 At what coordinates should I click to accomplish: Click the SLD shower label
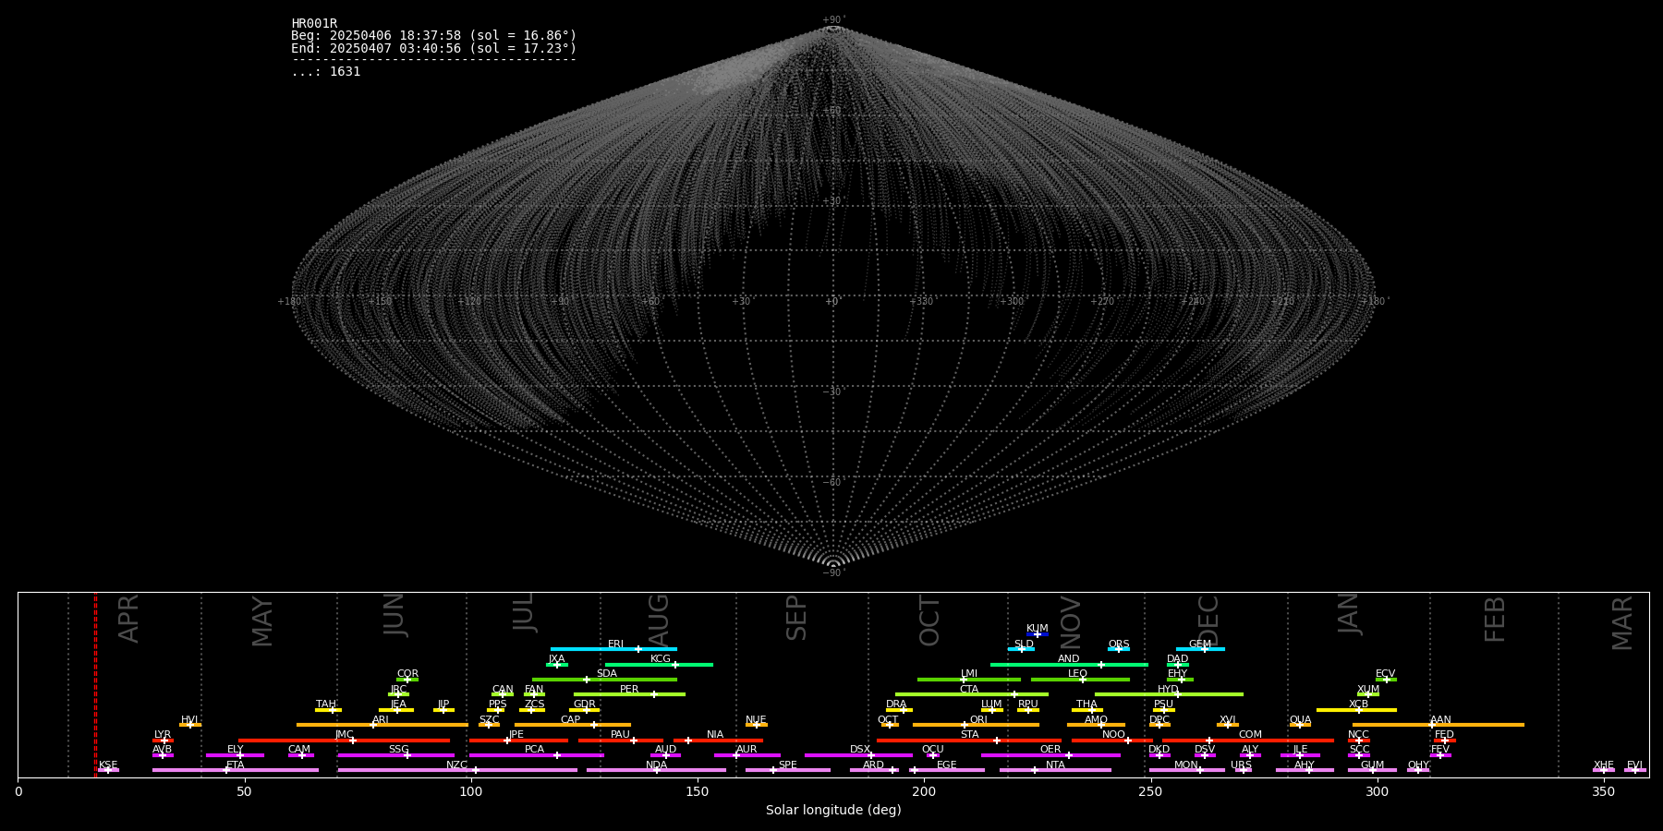point(1024,644)
